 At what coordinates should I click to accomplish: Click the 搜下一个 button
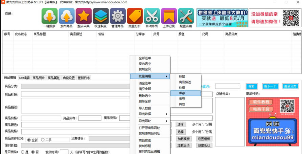pyautogui.click(x=270, y=86)
